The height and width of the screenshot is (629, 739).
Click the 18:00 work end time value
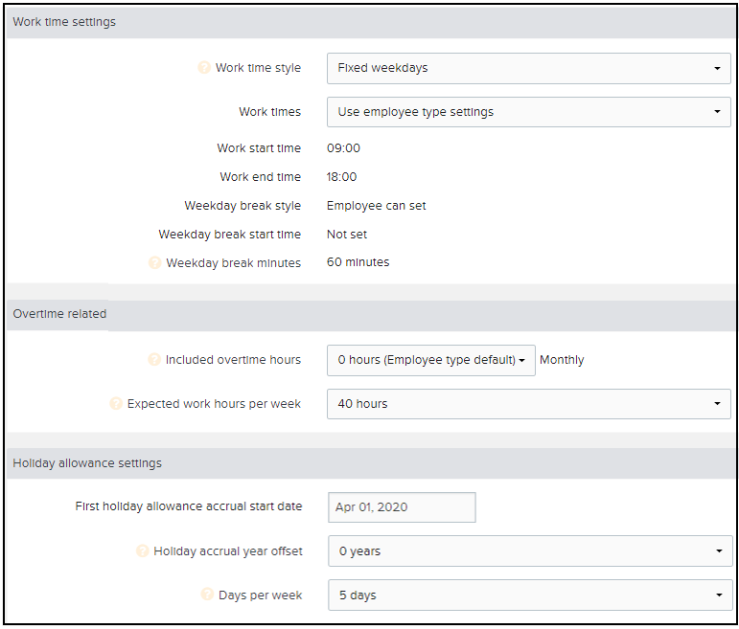(342, 177)
